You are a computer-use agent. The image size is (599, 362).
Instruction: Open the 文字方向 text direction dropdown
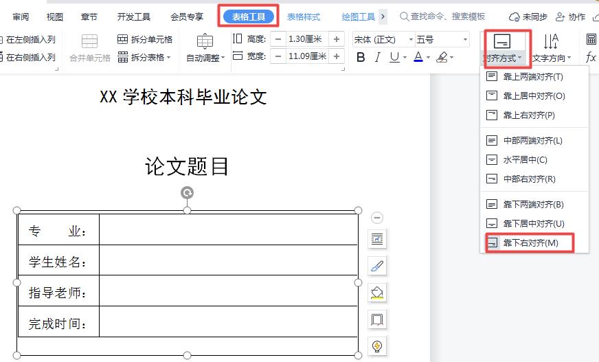click(552, 58)
